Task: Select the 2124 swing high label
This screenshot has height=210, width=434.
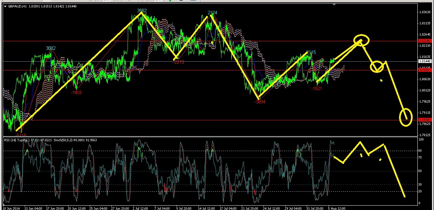Action: tap(212, 13)
